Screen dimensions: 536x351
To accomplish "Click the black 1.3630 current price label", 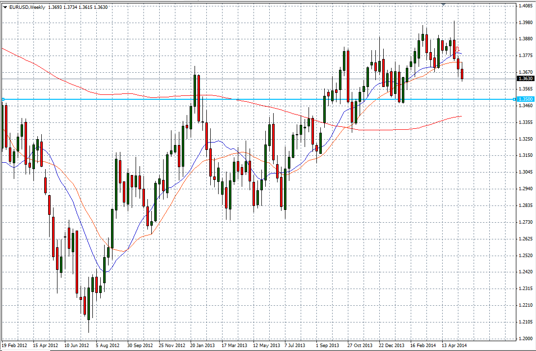I will [525, 79].
